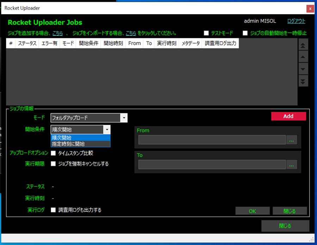The height and width of the screenshot is (245, 317).
Task: Click the From column header
Action: point(135,43)
